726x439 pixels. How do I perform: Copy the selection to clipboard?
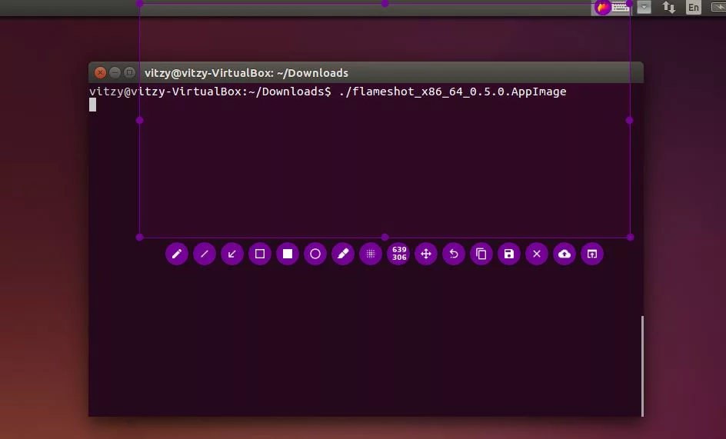point(481,254)
